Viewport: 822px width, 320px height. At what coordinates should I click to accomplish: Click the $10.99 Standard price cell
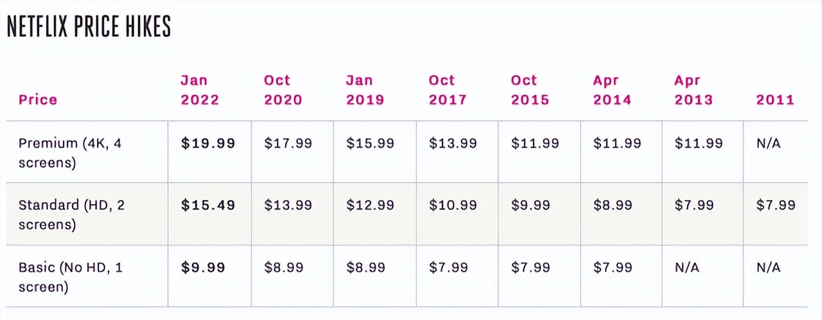(453, 205)
